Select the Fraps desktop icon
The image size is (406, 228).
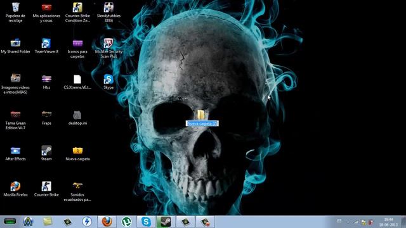[x=46, y=118]
